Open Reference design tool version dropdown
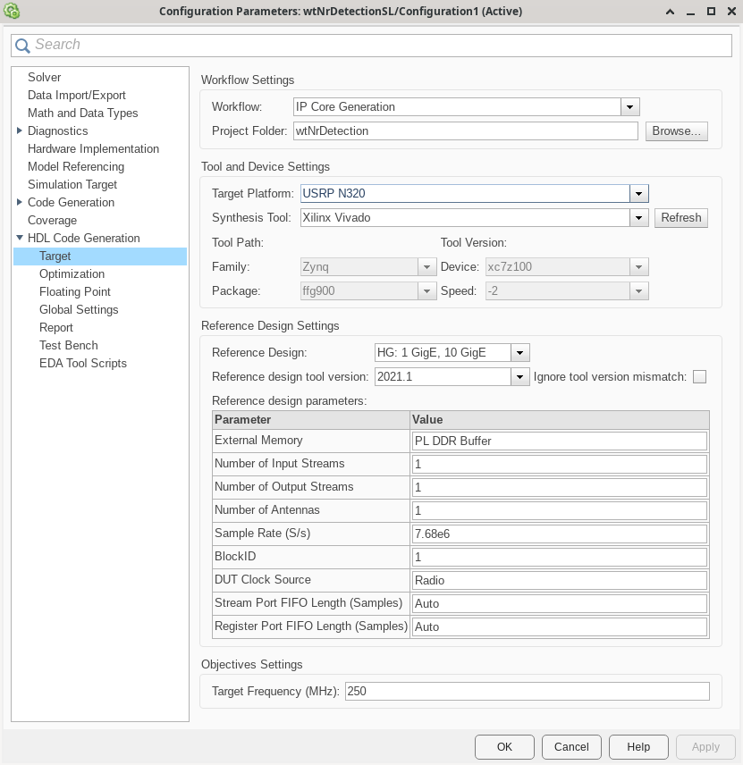This screenshot has width=743, height=765. (519, 377)
